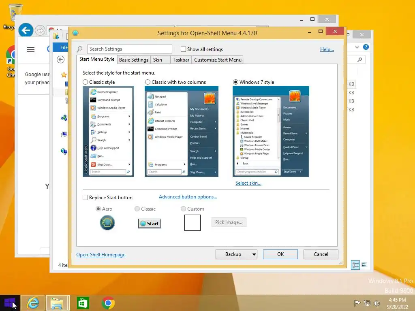
Task: Click the Open-Shell title bar shell icon
Action: (75, 33)
